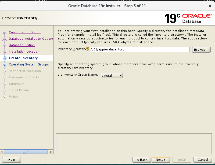Click the 'Install Product' step text
The image size is (215, 165).
pos(20,90)
